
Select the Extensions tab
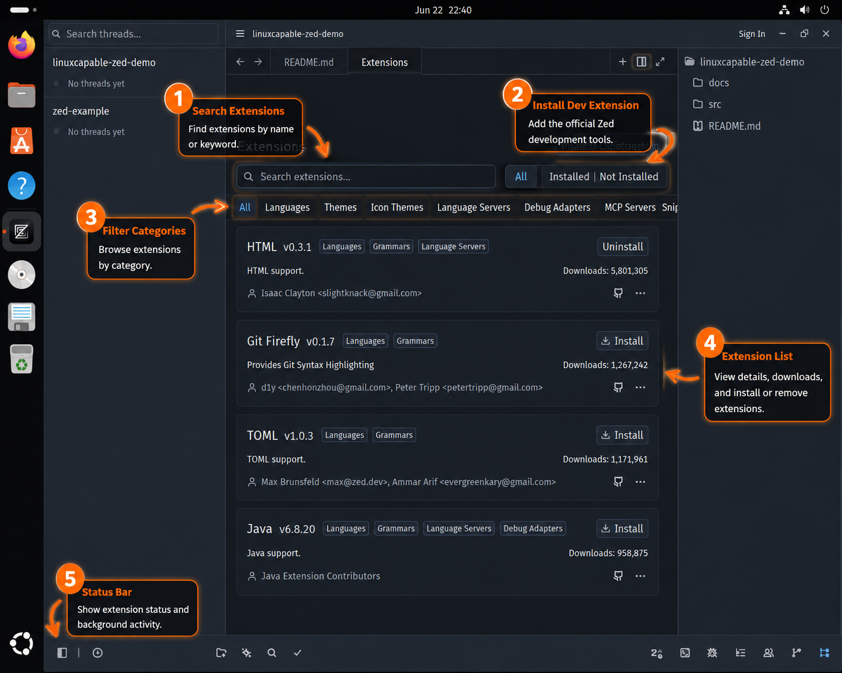tap(384, 62)
